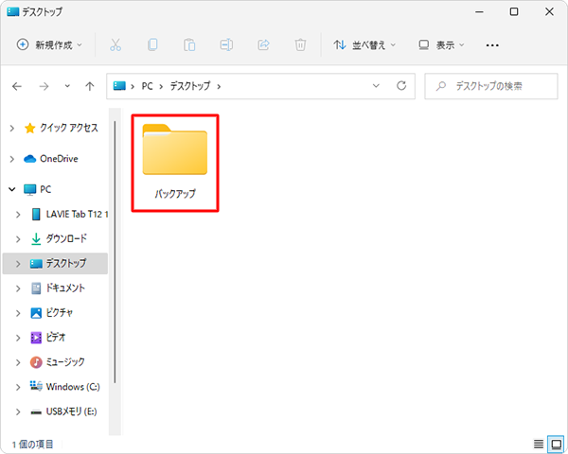This screenshot has height=454, width=568.
Task: Click デスクトップ in the address breadcrumb
Action: tap(190, 86)
